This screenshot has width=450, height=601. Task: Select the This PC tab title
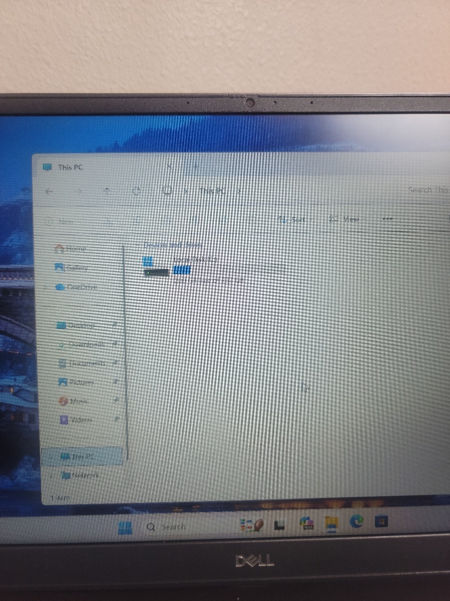(x=70, y=167)
